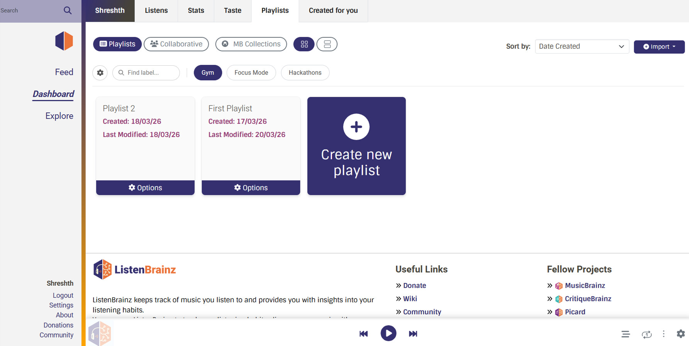Switch to grid view layout

click(304, 44)
